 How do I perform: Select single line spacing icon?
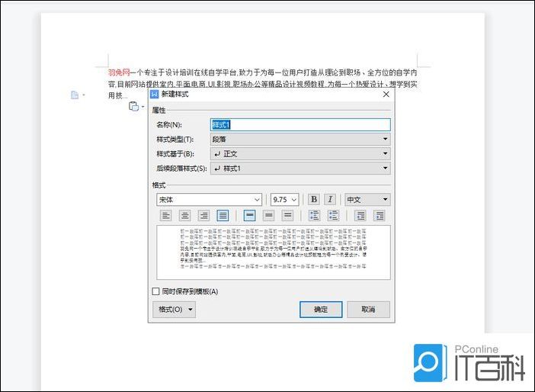[x=249, y=216]
